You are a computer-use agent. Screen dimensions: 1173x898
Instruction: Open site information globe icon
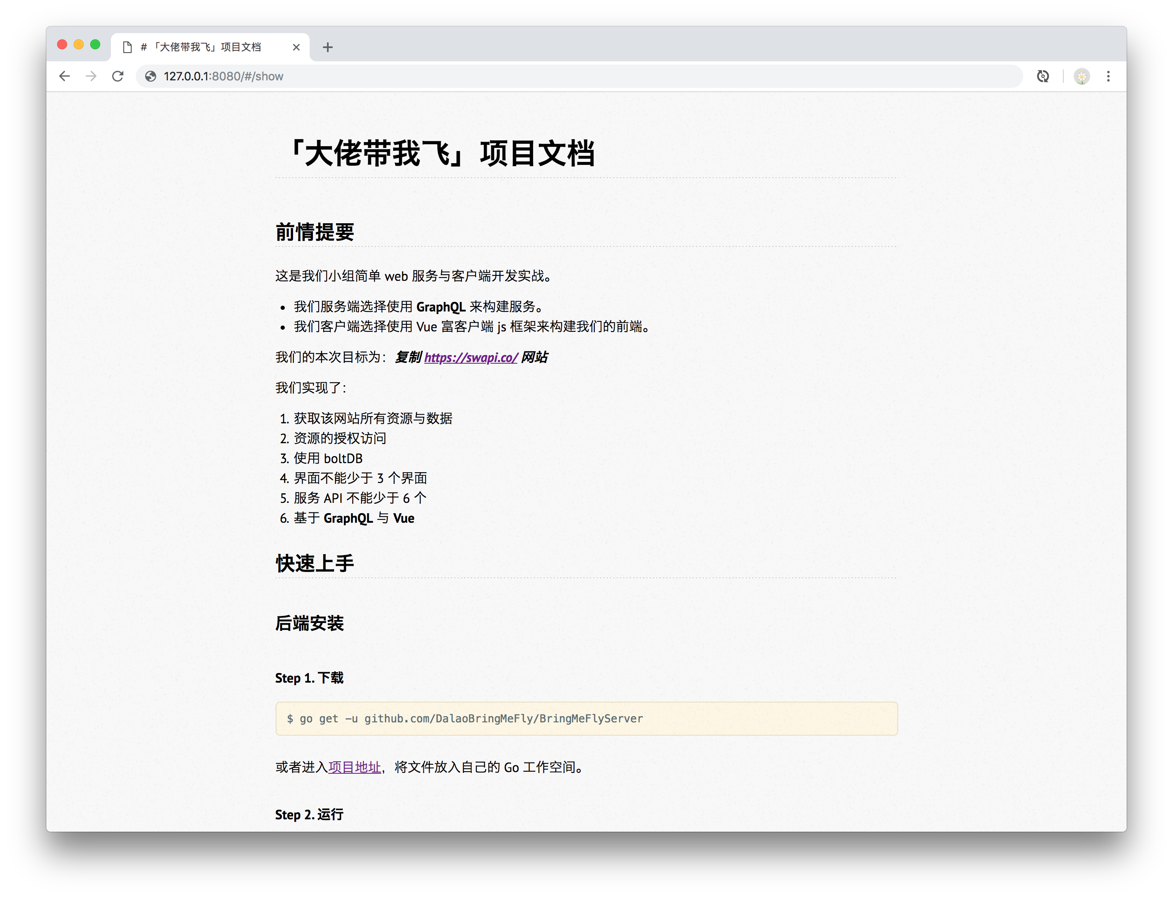151,77
